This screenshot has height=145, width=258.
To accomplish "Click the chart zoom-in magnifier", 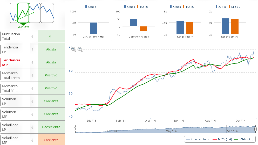I will point(73,49).
